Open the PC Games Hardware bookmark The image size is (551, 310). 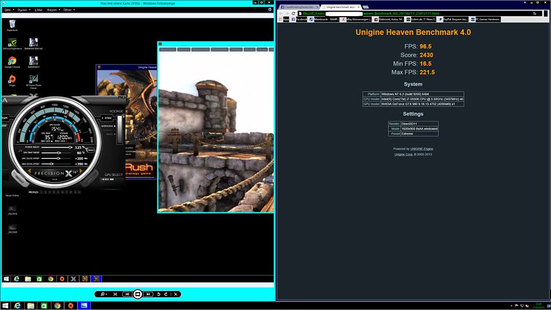coord(486,20)
